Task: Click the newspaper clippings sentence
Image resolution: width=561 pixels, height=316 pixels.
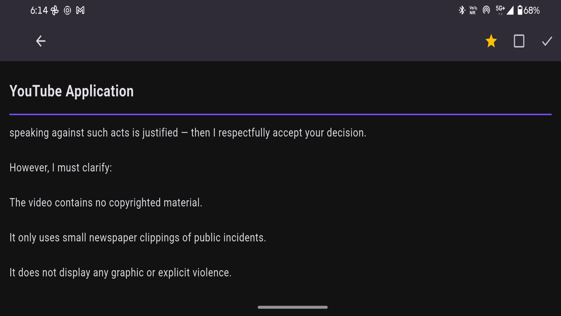Action: click(138, 238)
